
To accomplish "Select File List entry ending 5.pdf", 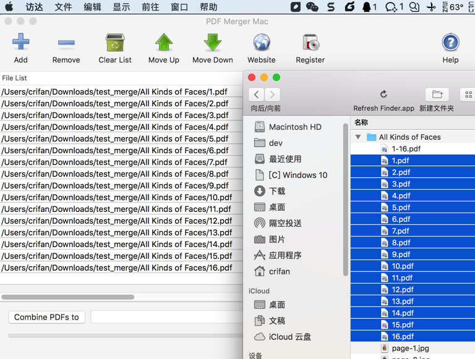I will point(121,138).
